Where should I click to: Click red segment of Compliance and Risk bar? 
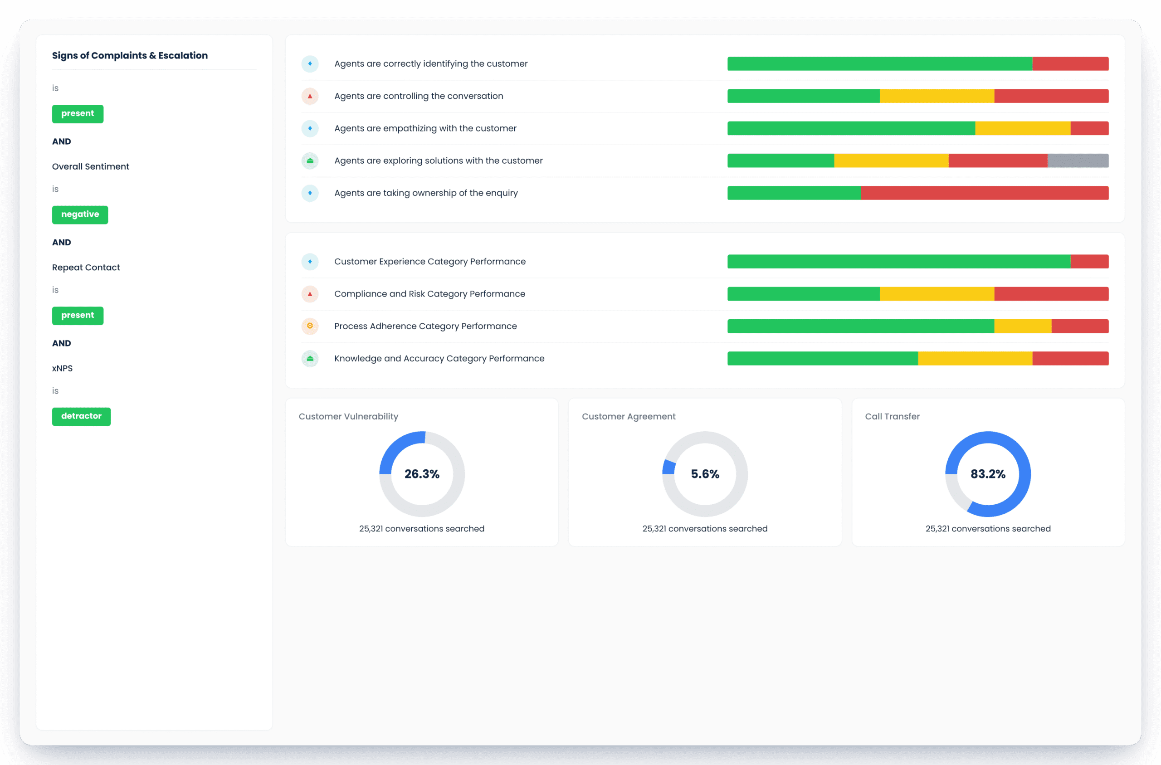1052,294
